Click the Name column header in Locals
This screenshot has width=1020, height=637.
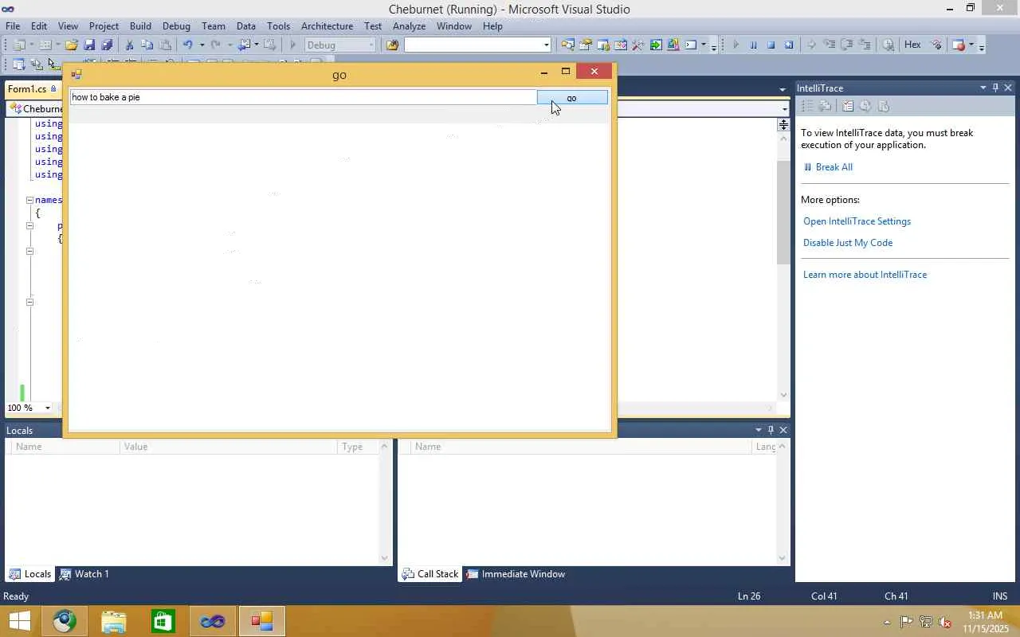coord(64,447)
